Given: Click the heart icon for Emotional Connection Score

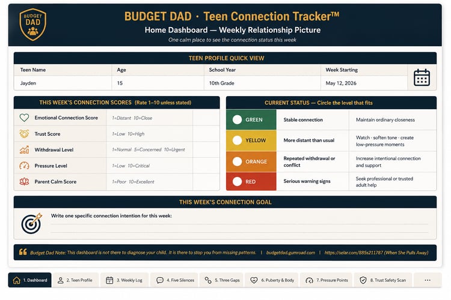Looking at the screenshot, I should [24, 118].
